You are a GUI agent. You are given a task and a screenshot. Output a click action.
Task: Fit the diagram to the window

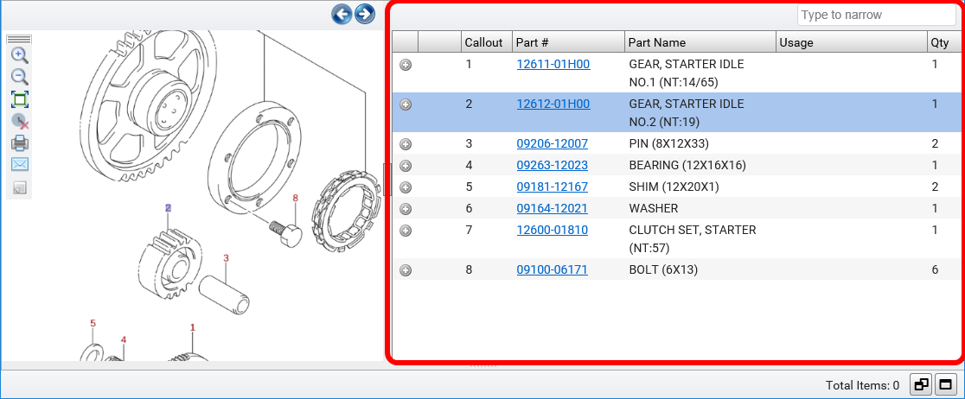pyautogui.click(x=19, y=99)
